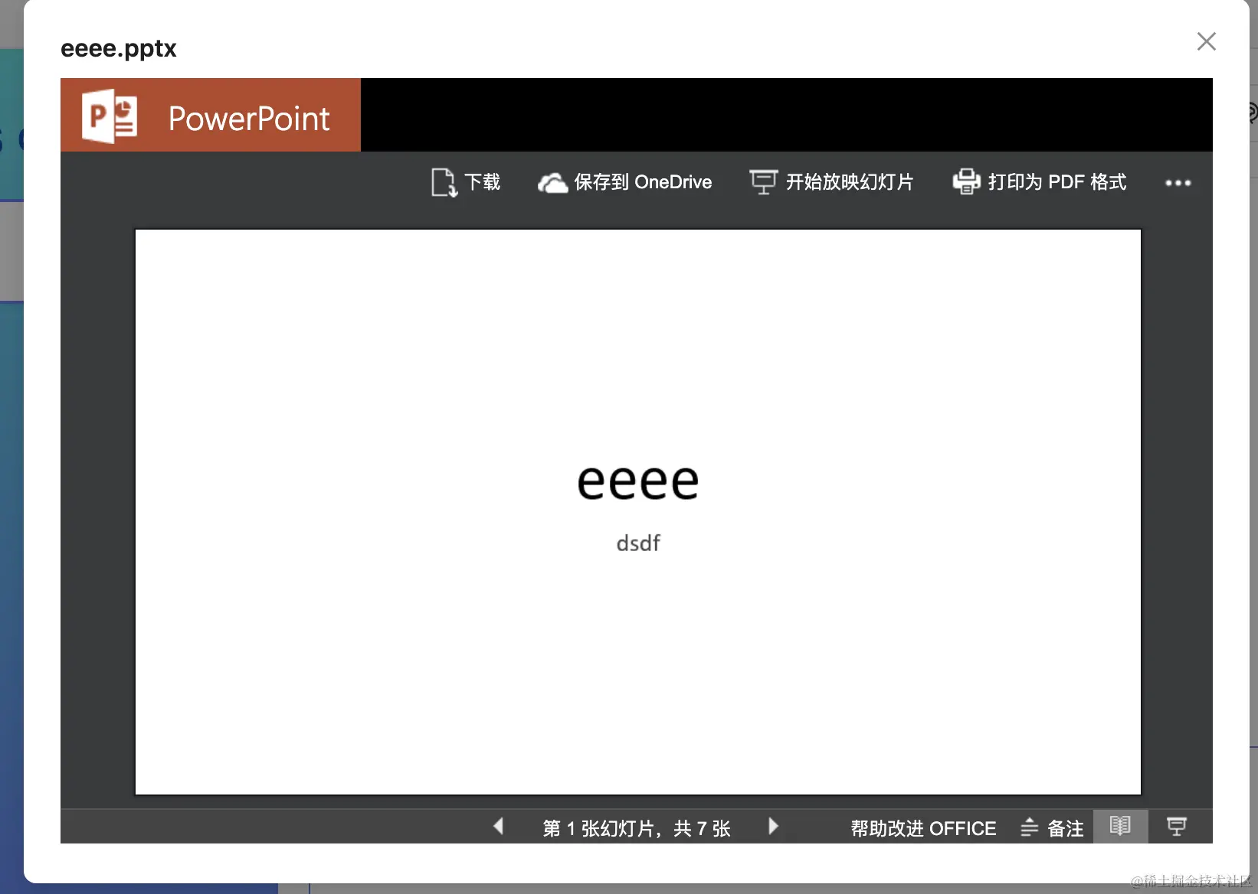1258x894 pixels.
Task: Click the slideshow projector screen icon
Action: (763, 182)
